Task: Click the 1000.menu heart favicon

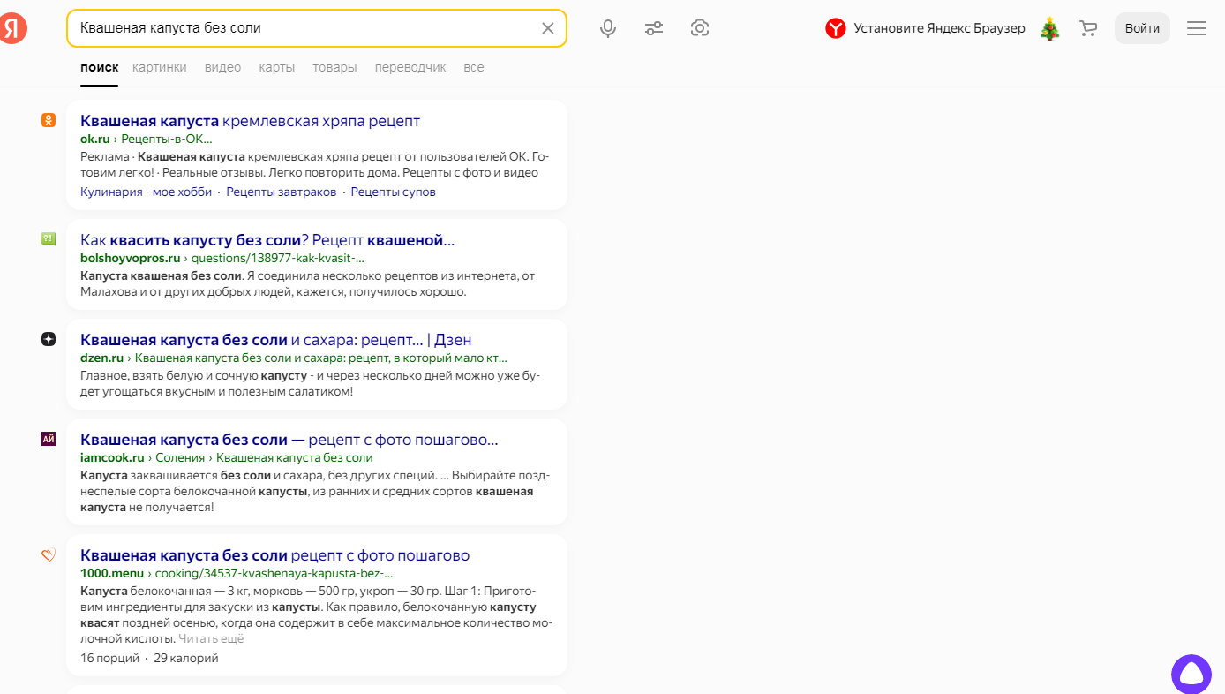Action: coord(49,554)
